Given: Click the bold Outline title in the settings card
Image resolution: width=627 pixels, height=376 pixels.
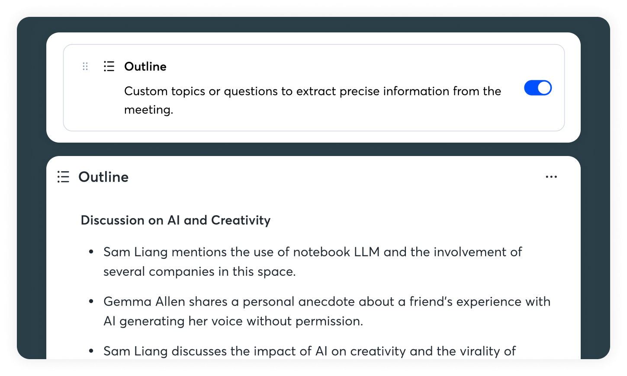Looking at the screenshot, I should 145,67.
